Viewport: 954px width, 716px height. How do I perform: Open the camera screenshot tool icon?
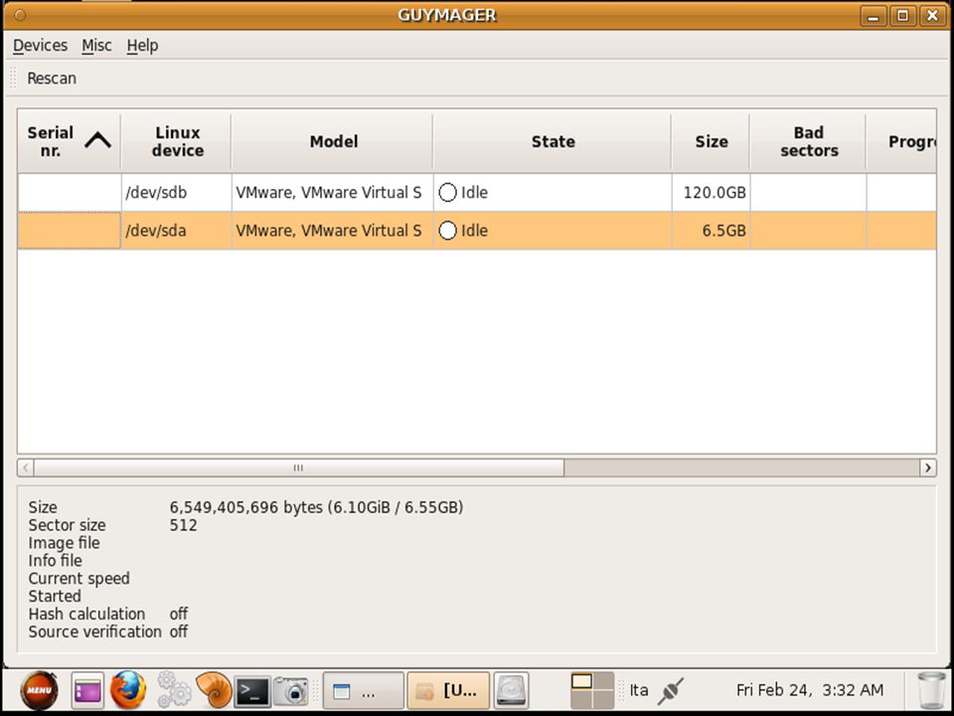point(291,691)
